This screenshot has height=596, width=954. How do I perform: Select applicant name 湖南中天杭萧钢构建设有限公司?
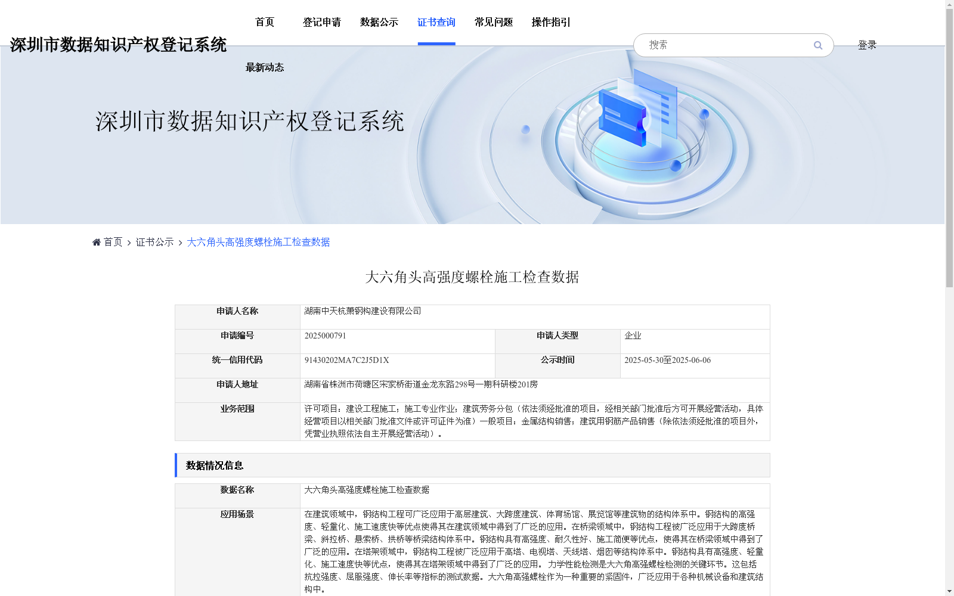point(363,311)
